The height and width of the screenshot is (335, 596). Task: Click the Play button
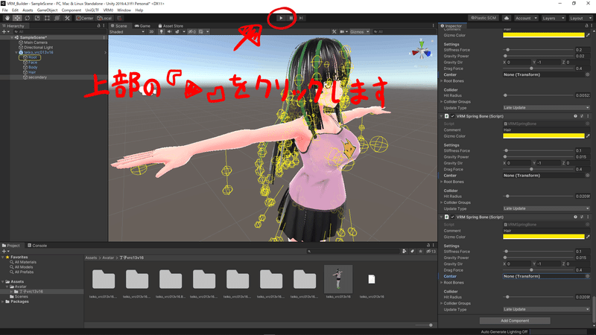tap(281, 18)
